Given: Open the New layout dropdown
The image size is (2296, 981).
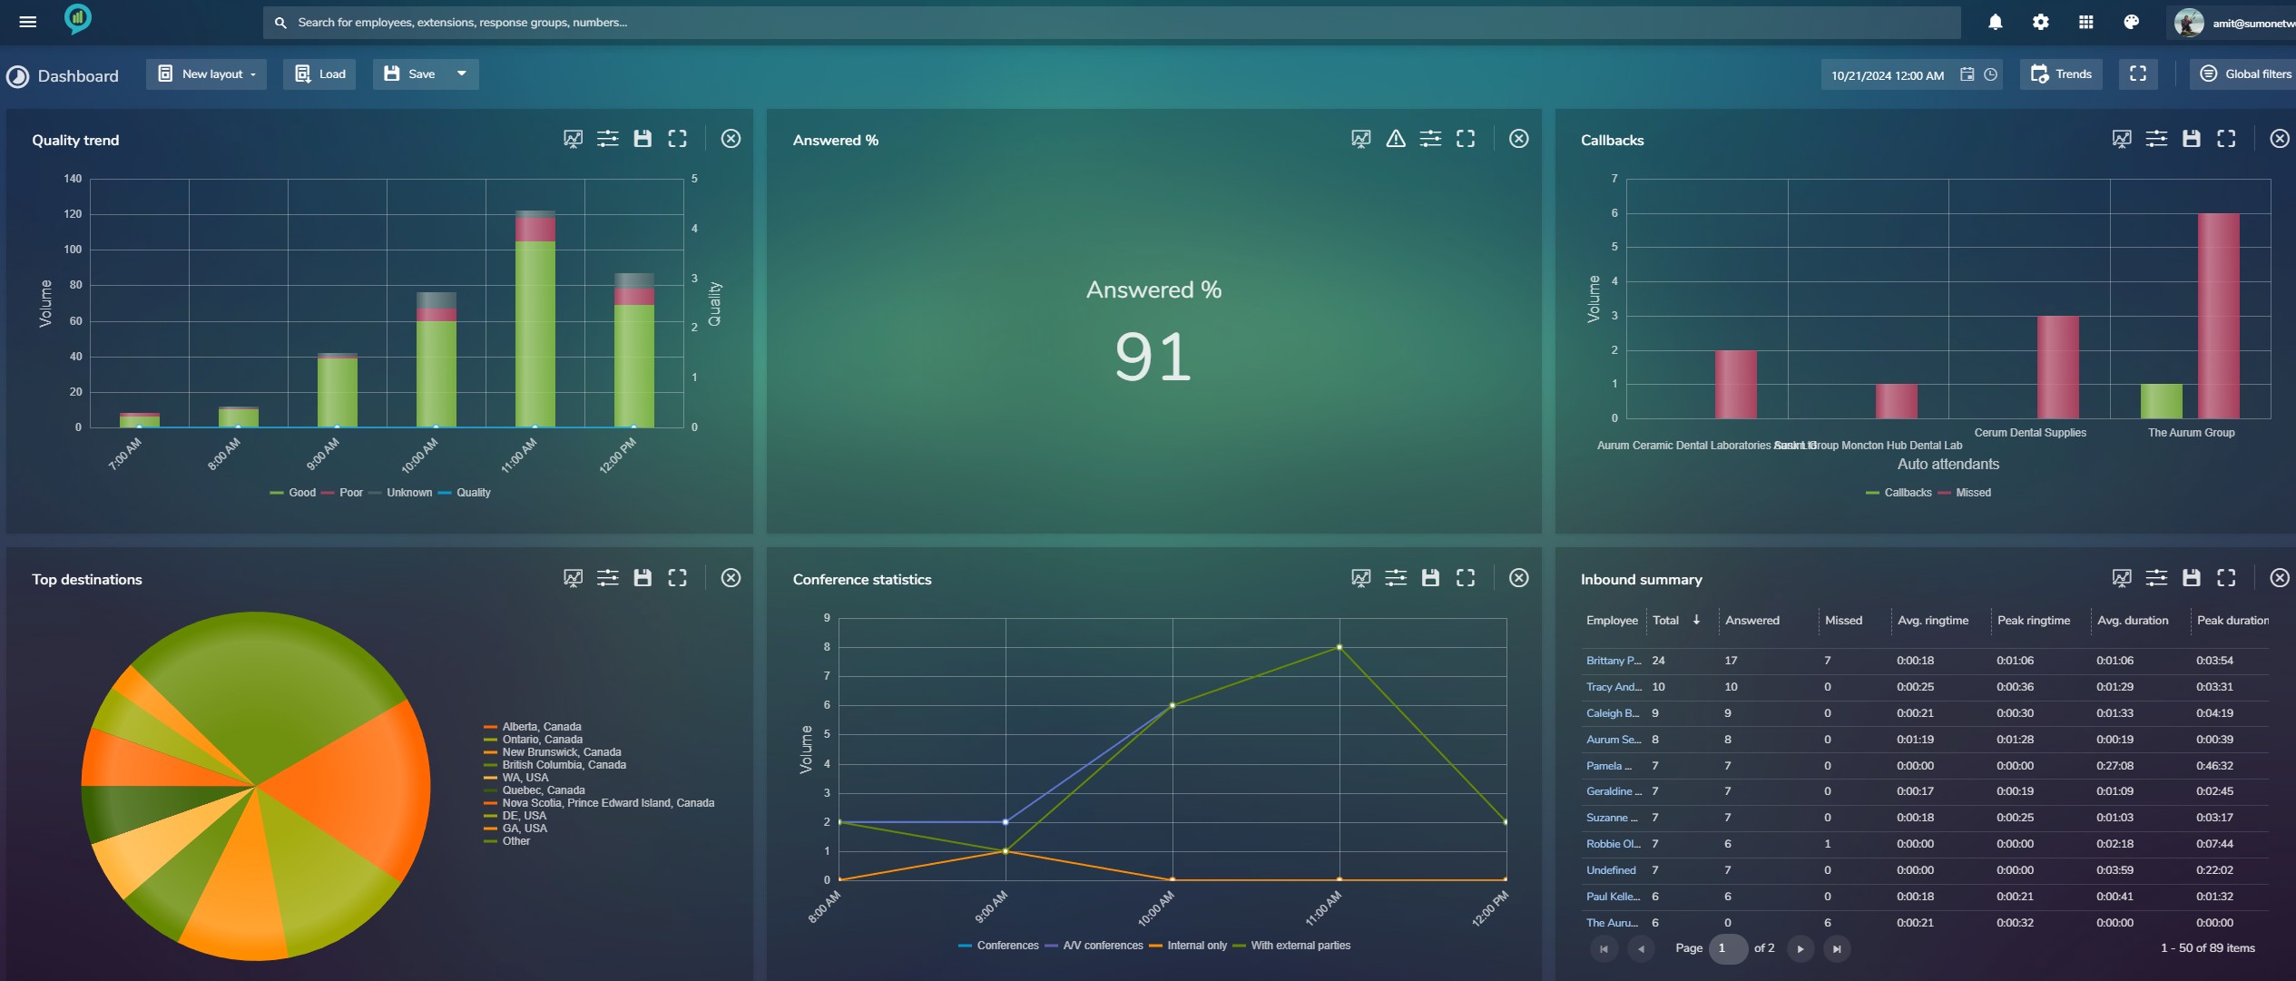Looking at the screenshot, I should point(207,74).
